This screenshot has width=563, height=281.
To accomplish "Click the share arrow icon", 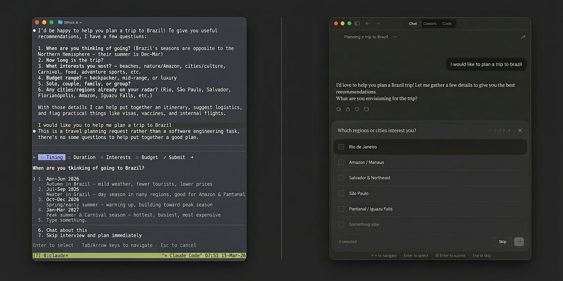I will point(523,37).
